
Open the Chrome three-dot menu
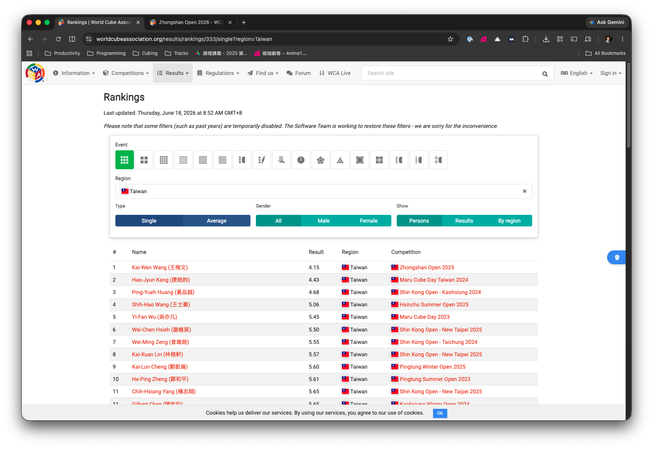tap(622, 39)
